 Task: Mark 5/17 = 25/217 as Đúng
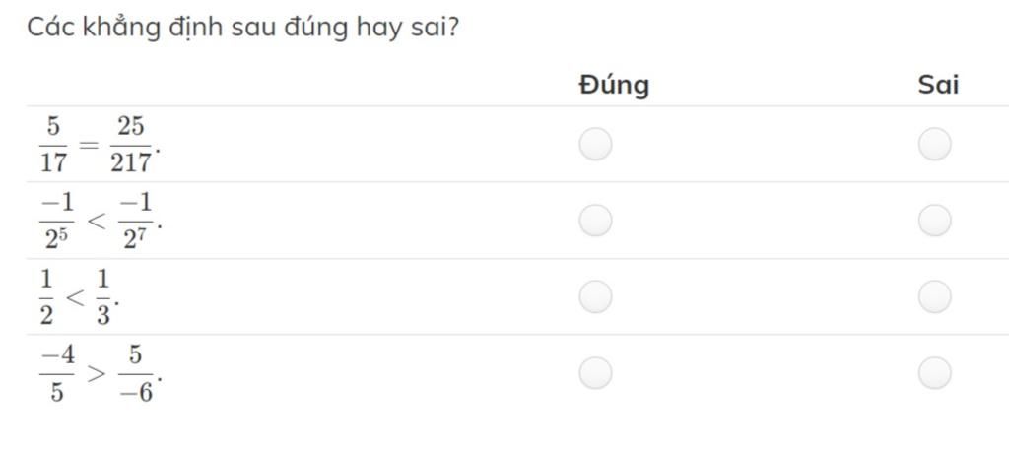pos(595,144)
